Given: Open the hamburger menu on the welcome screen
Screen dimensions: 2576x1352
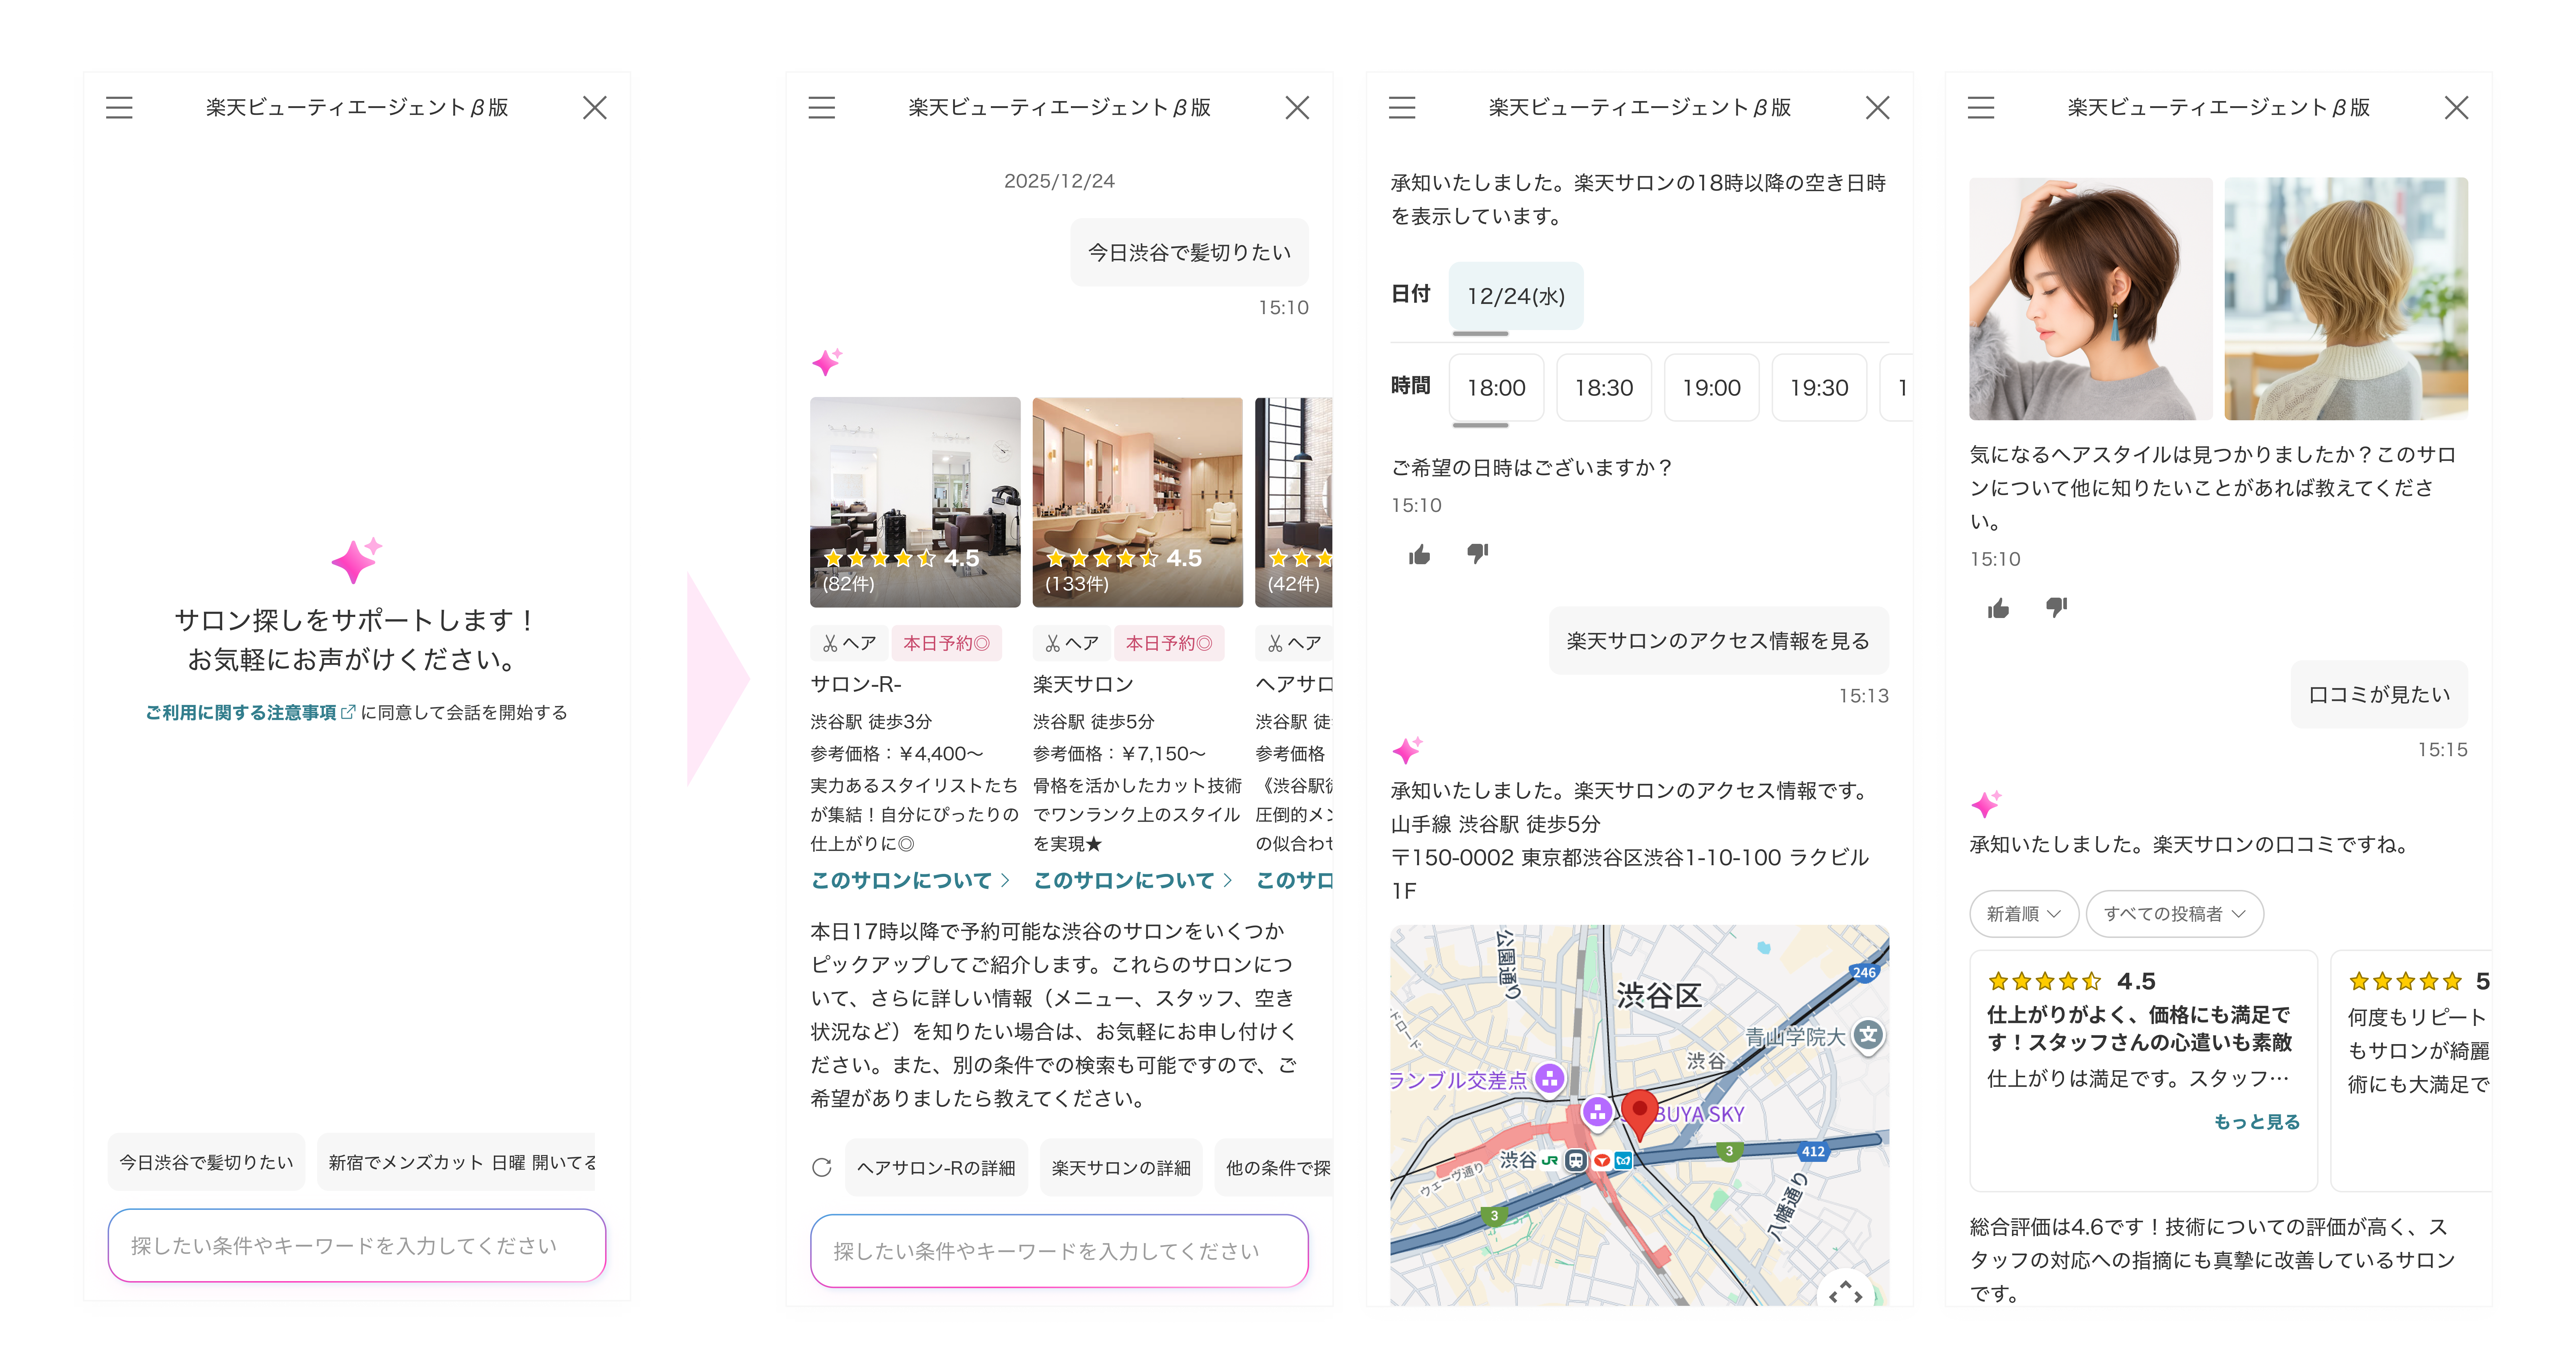Looking at the screenshot, I should [x=119, y=107].
